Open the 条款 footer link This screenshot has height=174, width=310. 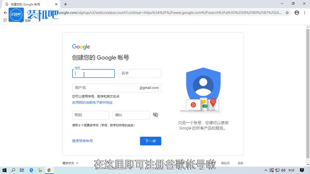click(x=241, y=163)
